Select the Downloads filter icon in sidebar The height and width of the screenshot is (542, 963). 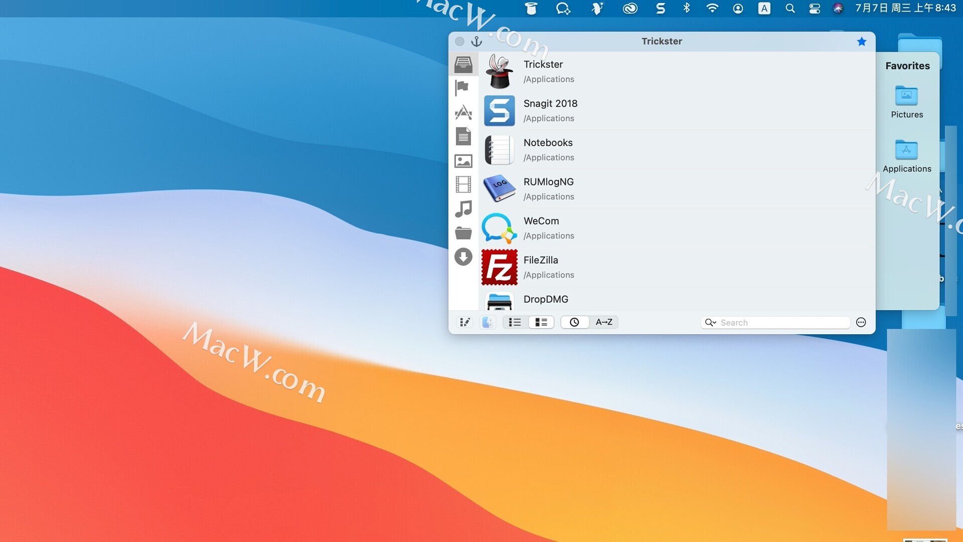[x=463, y=257]
